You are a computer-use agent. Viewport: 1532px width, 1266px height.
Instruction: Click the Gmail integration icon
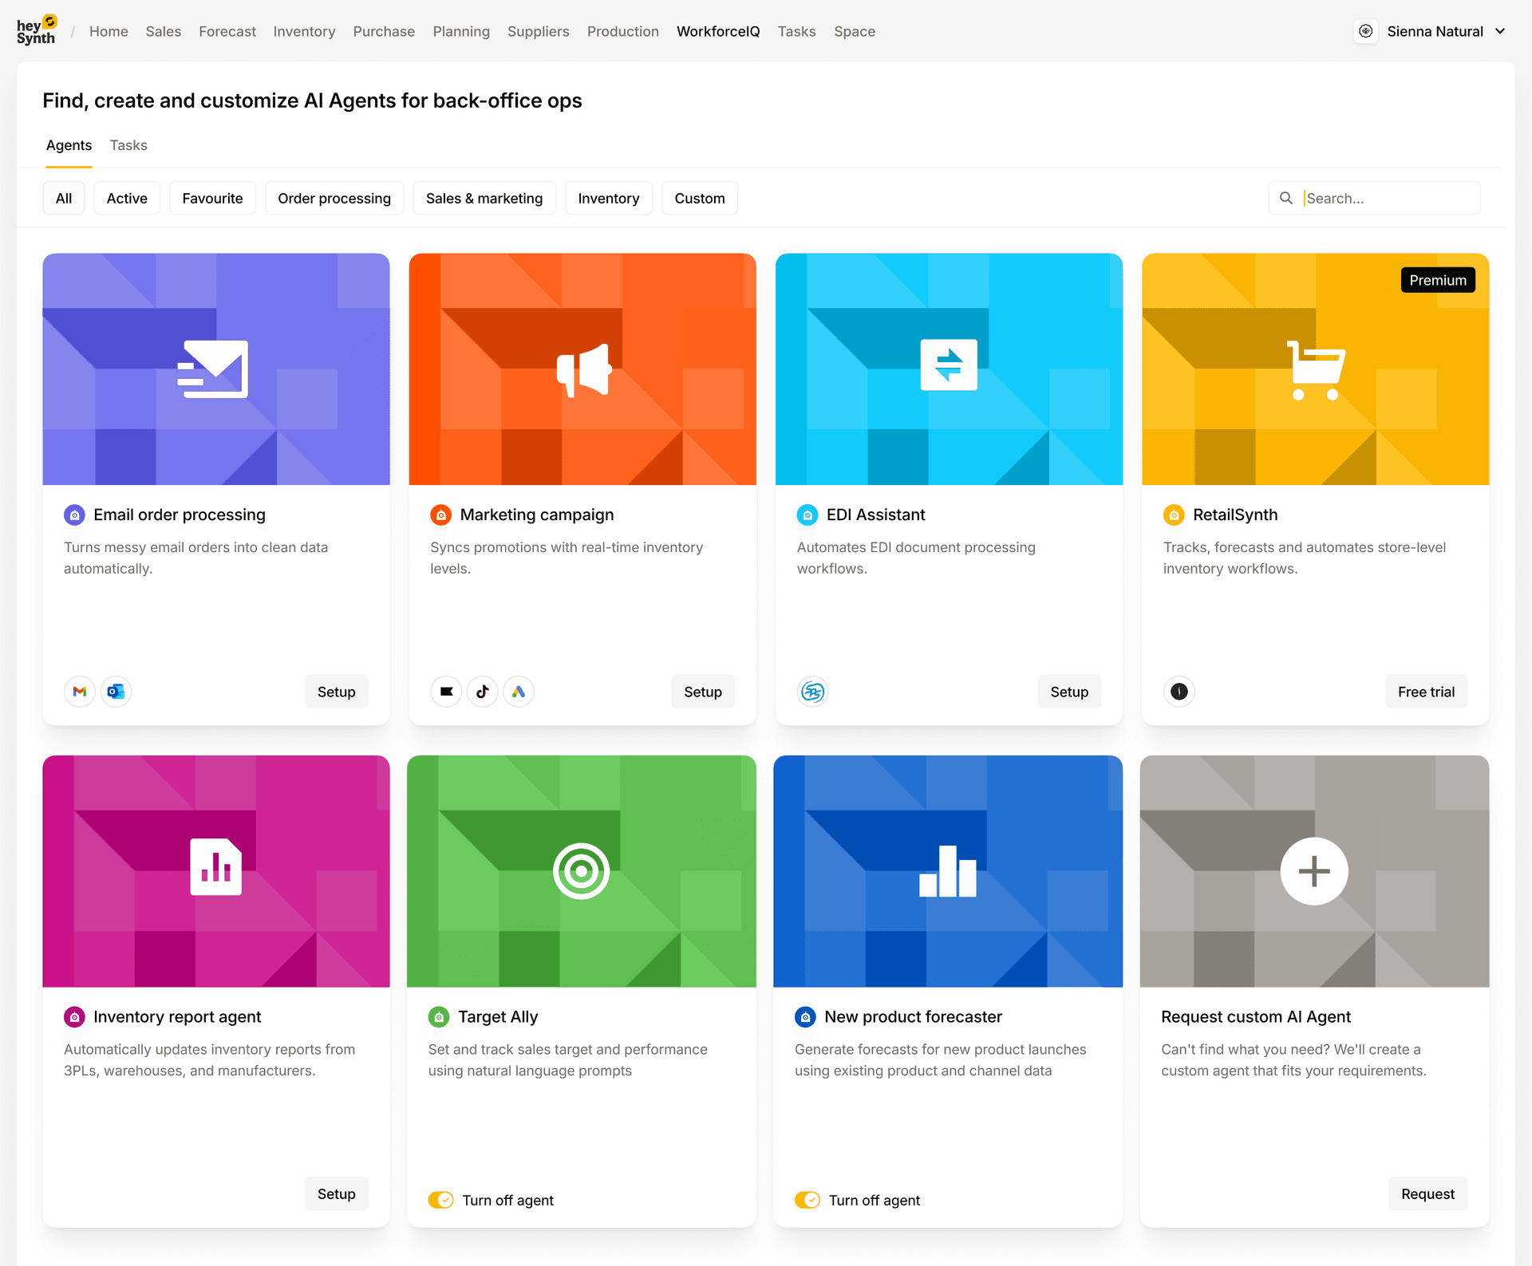80,692
